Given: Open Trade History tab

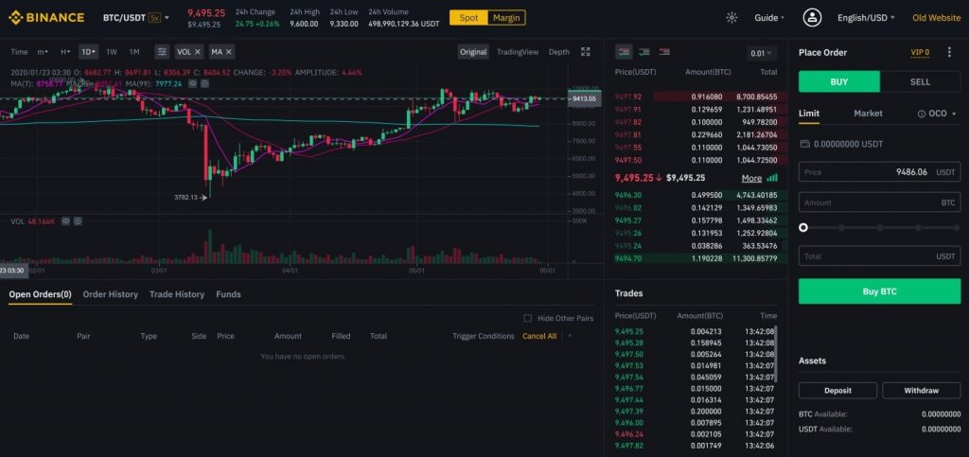Looking at the screenshot, I should point(177,294).
